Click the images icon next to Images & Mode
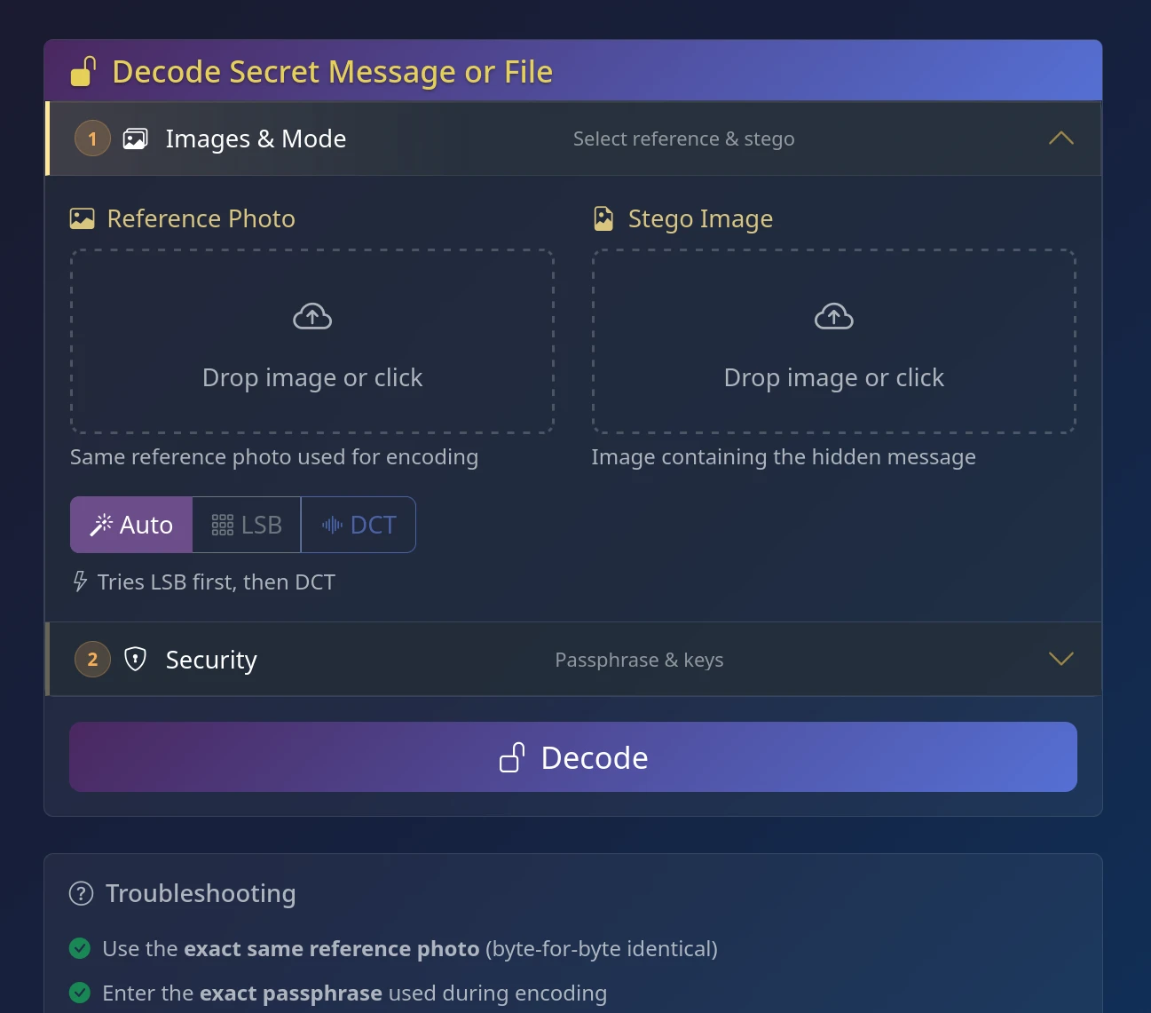The height and width of the screenshot is (1013, 1151). [x=135, y=138]
